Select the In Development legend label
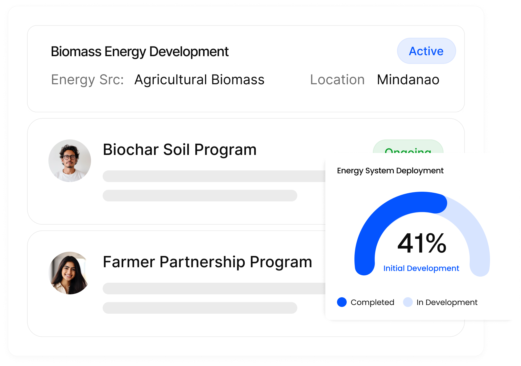 coord(447,302)
